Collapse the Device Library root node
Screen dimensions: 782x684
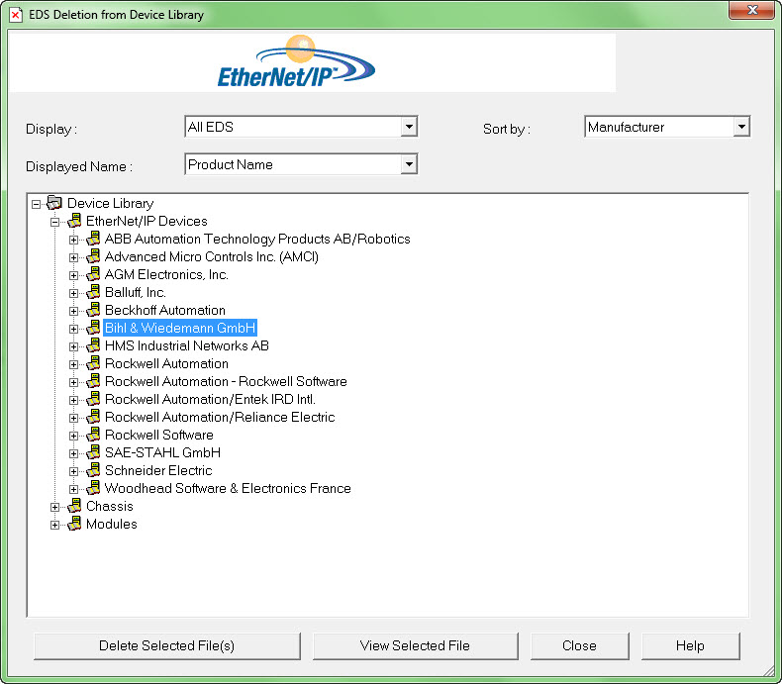click(x=36, y=204)
